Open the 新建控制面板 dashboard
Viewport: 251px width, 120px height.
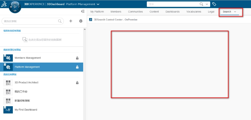pyautogui.click(x=42, y=101)
